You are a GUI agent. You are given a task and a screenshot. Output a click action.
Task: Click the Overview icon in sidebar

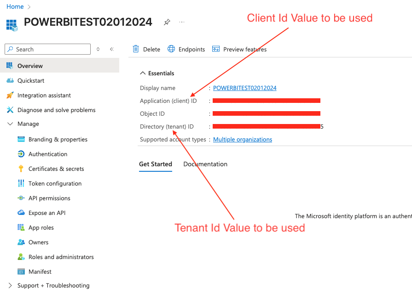(10, 66)
